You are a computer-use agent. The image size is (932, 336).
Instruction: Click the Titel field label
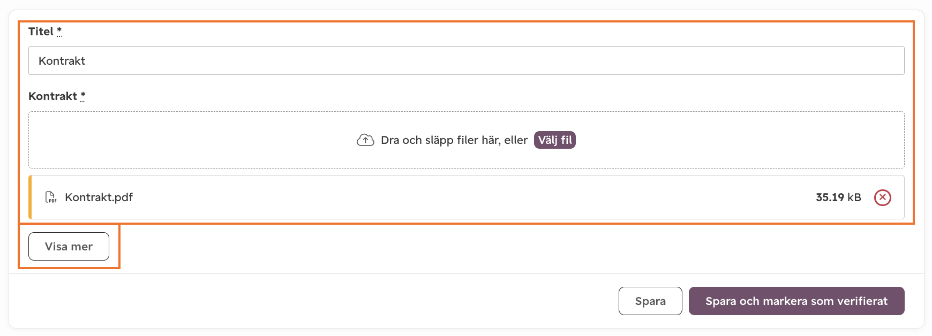pyautogui.click(x=41, y=32)
